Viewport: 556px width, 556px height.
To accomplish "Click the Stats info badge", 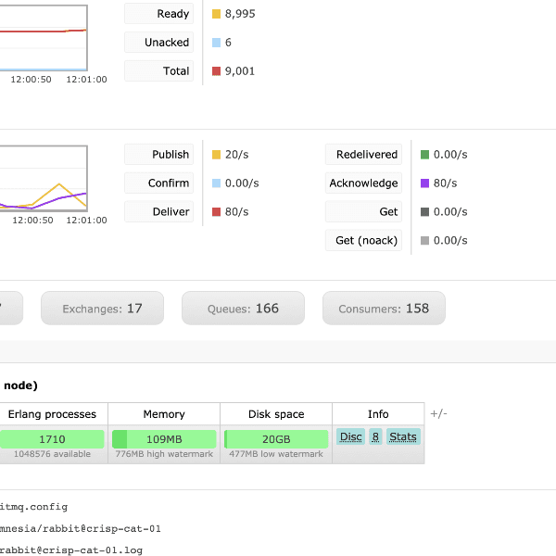I will click(403, 436).
